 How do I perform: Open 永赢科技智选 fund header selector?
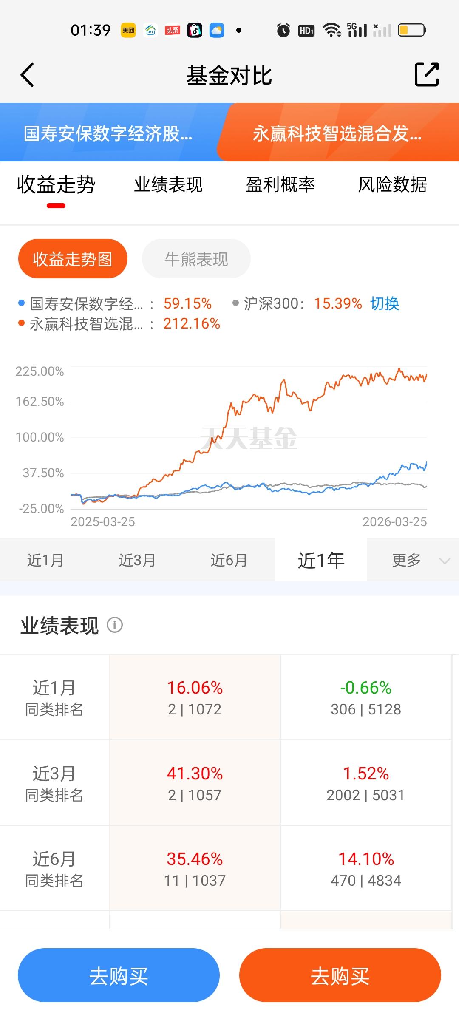338,133
